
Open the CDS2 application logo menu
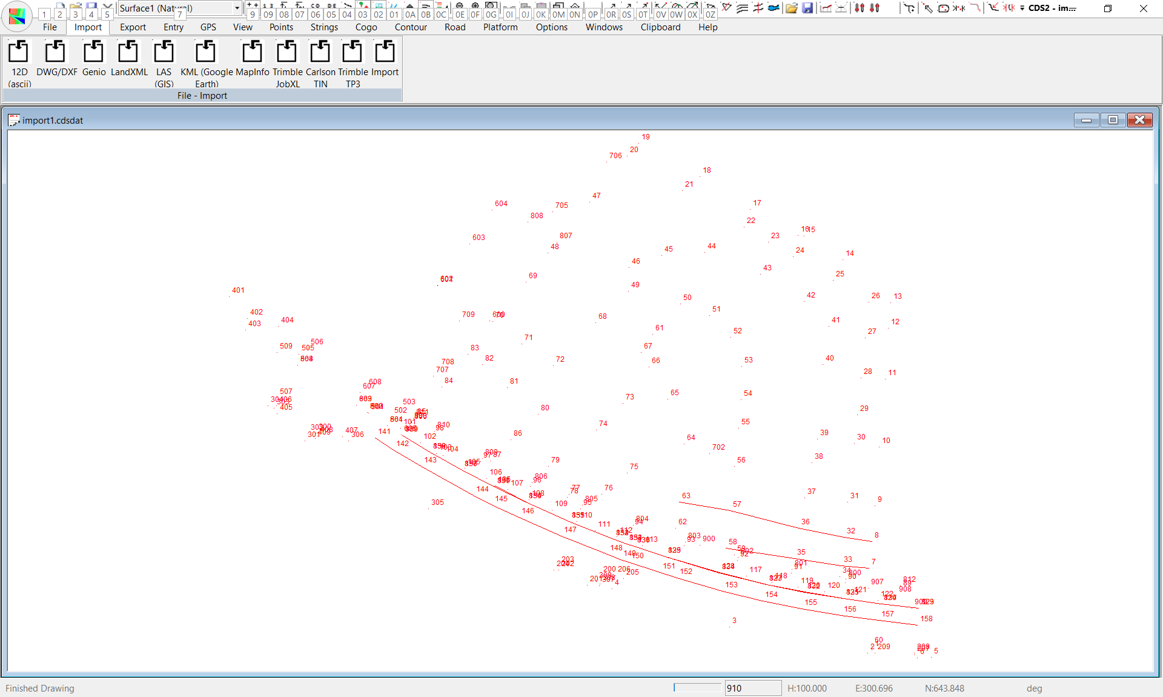17,16
